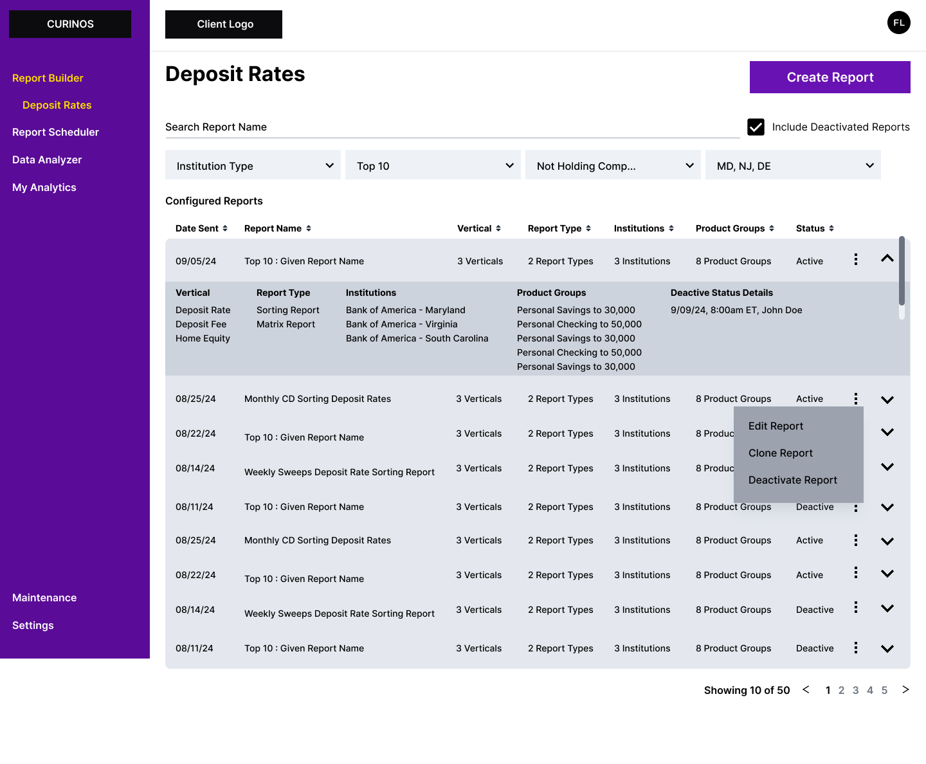Open the three-dot menu on the last 08/11/24 row
Viewport: 926px width, 764px height.
856,648
